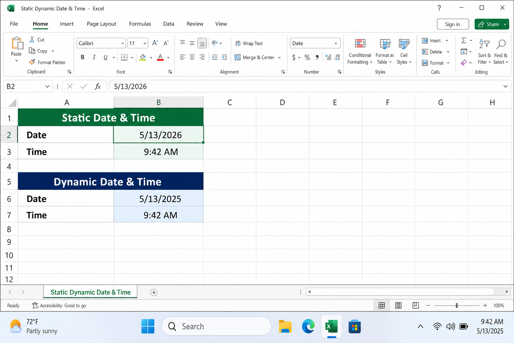Viewport: 514px width, 343px height.
Task: Switch to the Review tab
Action: tap(195, 24)
